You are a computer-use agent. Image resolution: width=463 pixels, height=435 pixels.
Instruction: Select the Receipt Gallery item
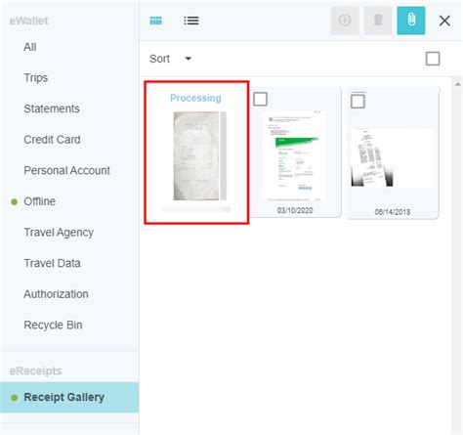tap(69, 398)
